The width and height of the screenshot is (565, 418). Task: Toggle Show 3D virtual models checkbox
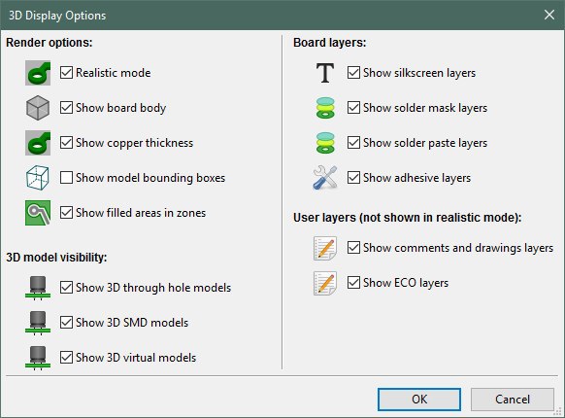click(66, 358)
